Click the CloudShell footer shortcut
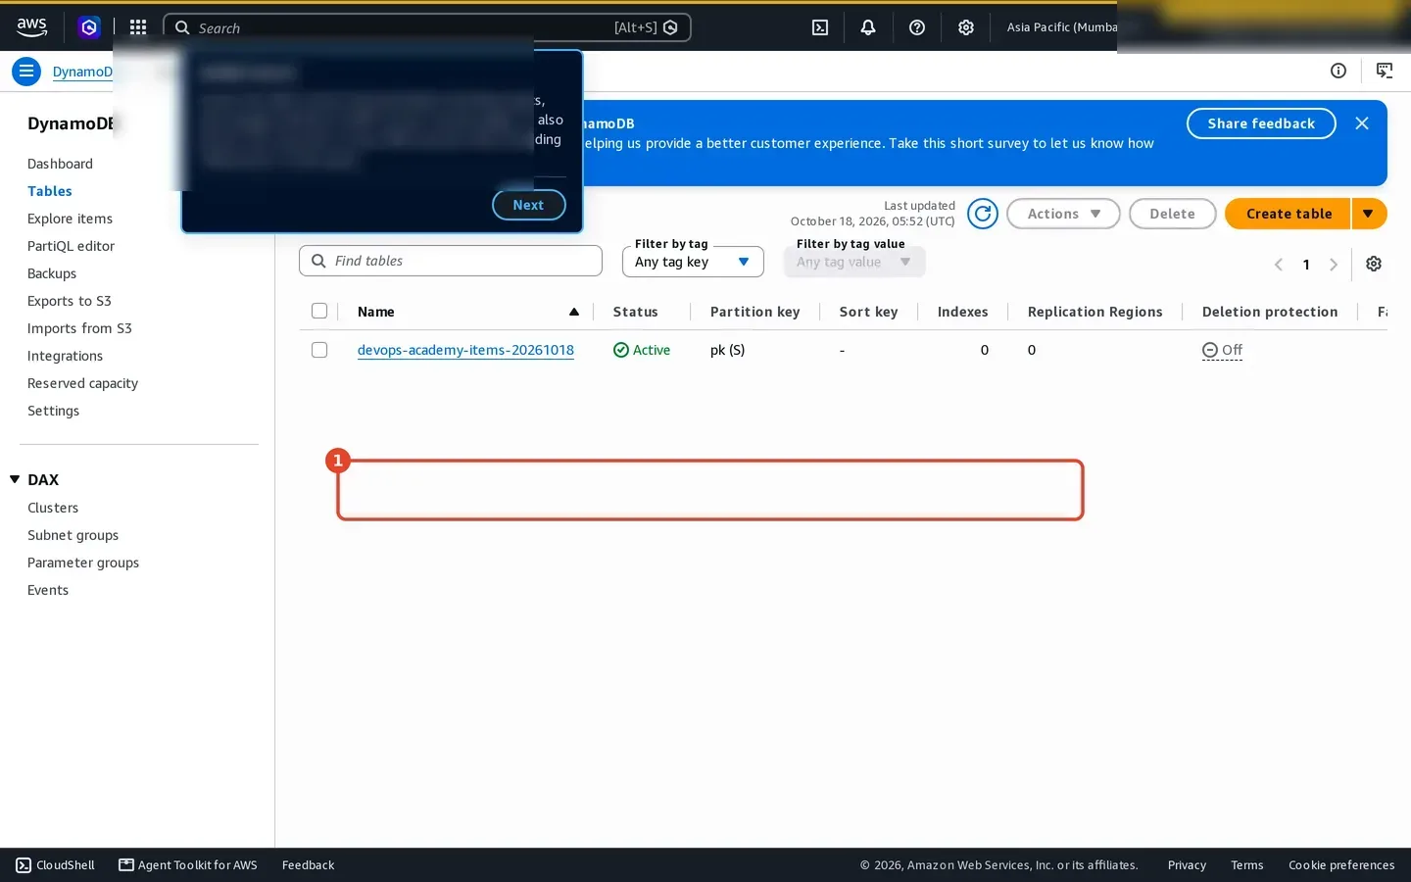The height and width of the screenshot is (882, 1411). click(x=56, y=865)
